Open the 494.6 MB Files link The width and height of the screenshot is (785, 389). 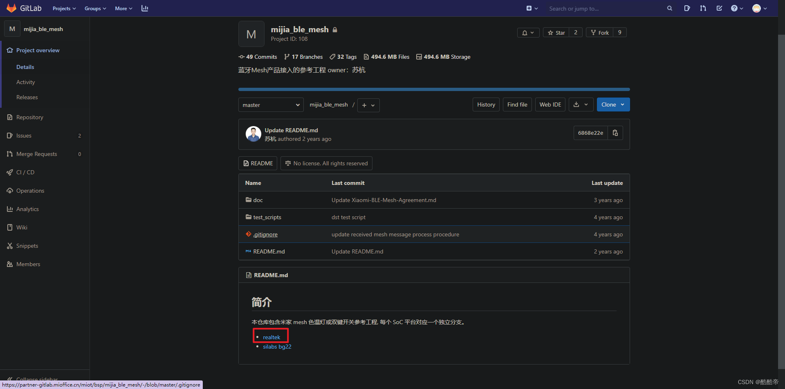[x=386, y=57]
